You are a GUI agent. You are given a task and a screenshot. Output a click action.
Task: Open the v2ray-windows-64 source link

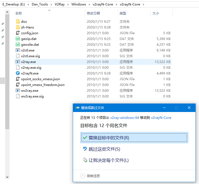[x=125, y=117]
